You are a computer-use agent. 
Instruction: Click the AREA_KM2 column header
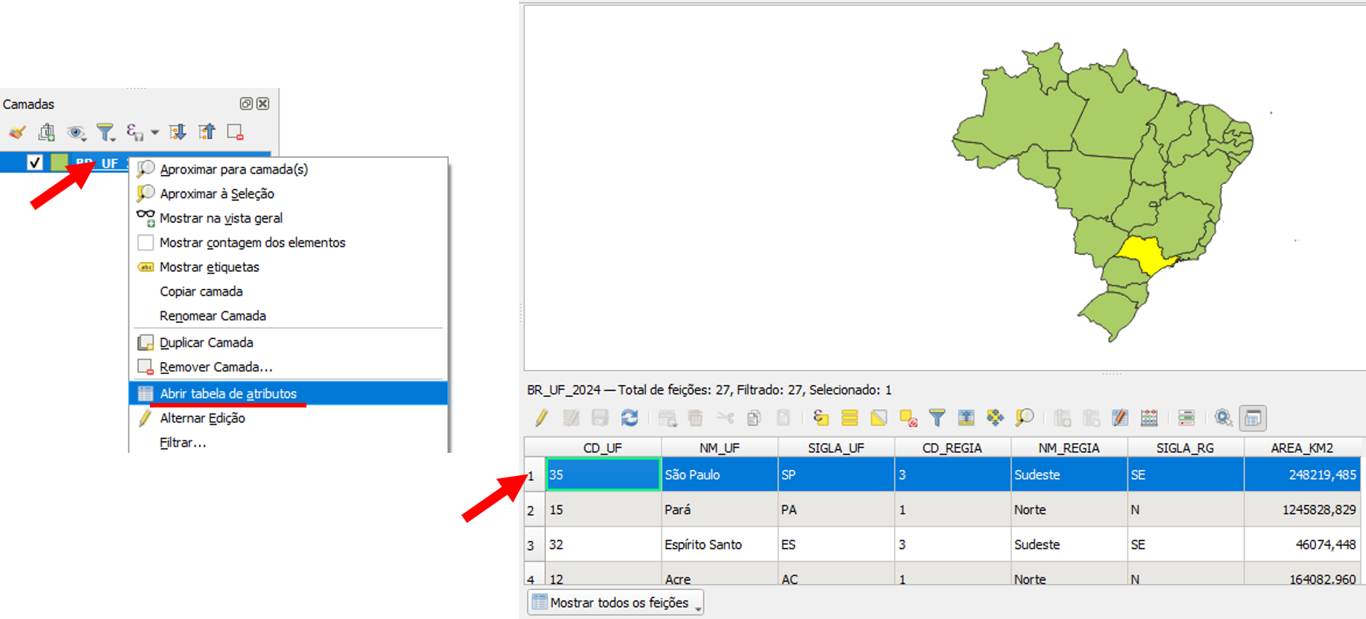click(1301, 448)
